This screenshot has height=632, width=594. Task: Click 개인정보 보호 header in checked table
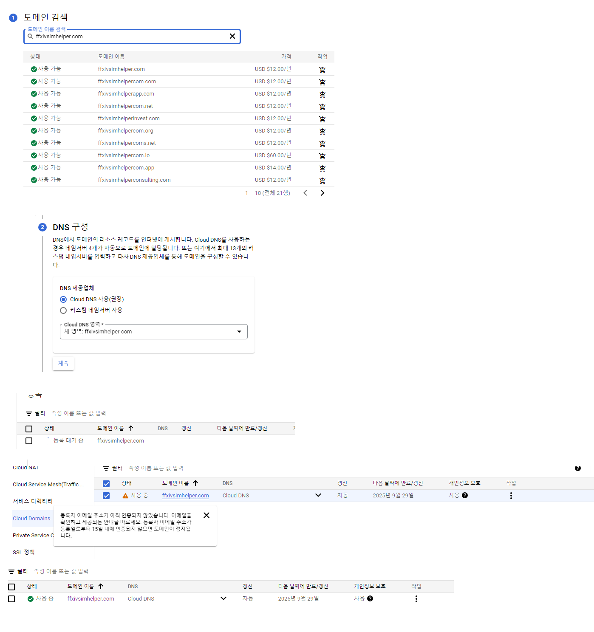click(x=465, y=483)
